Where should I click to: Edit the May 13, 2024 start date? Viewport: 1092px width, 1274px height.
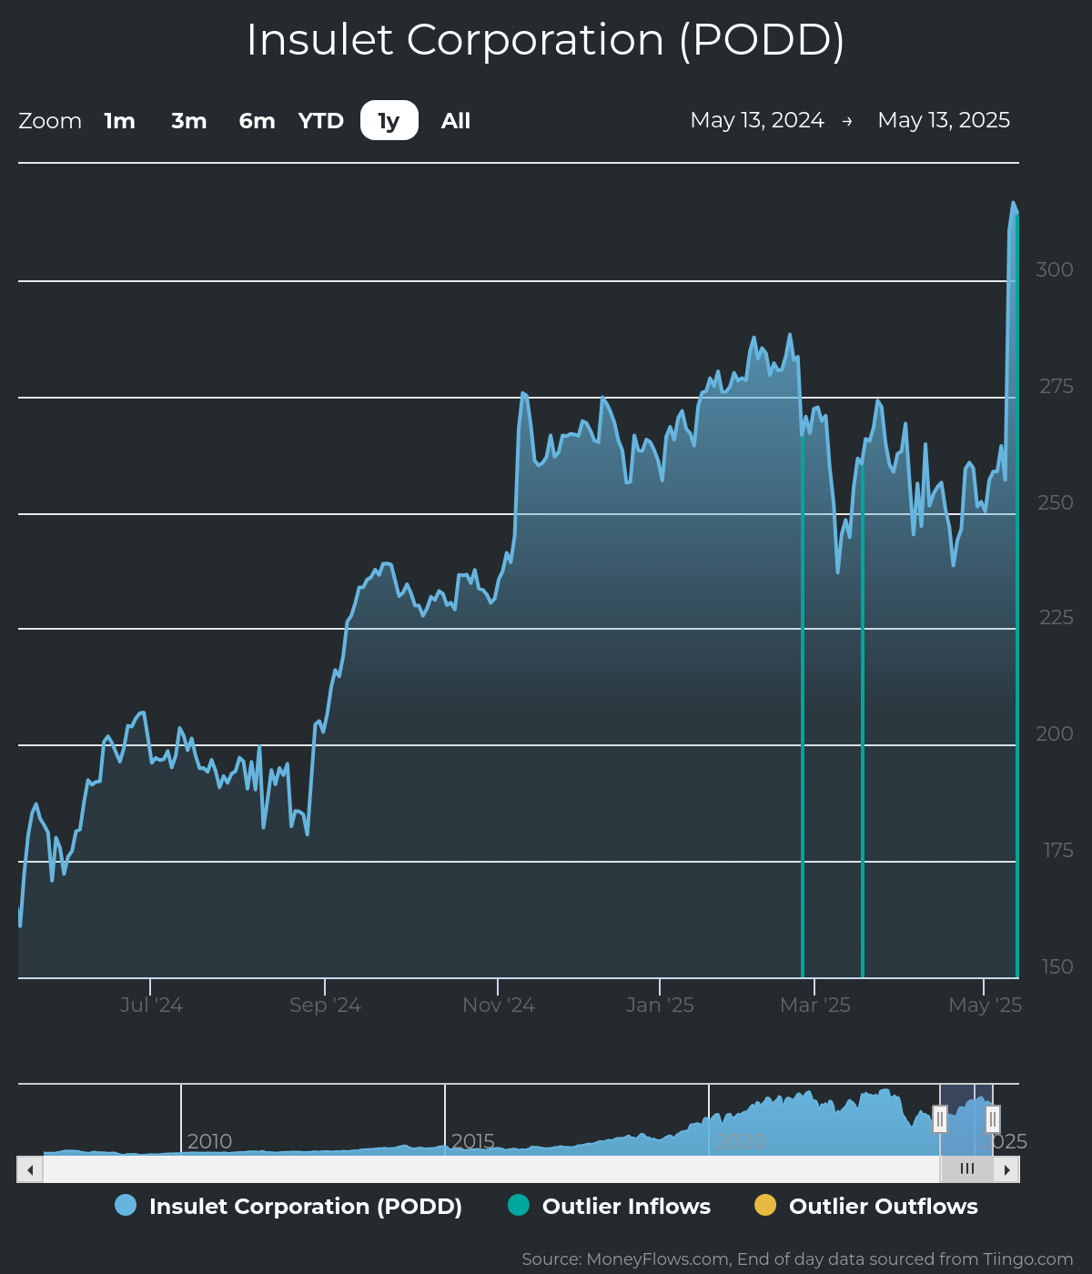pyautogui.click(x=757, y=120)
